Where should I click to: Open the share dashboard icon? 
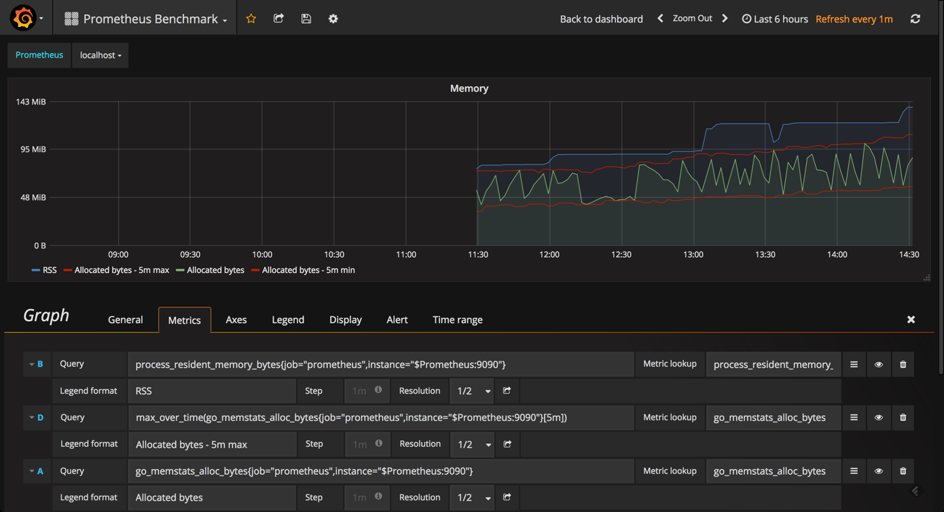coord(278,18)
